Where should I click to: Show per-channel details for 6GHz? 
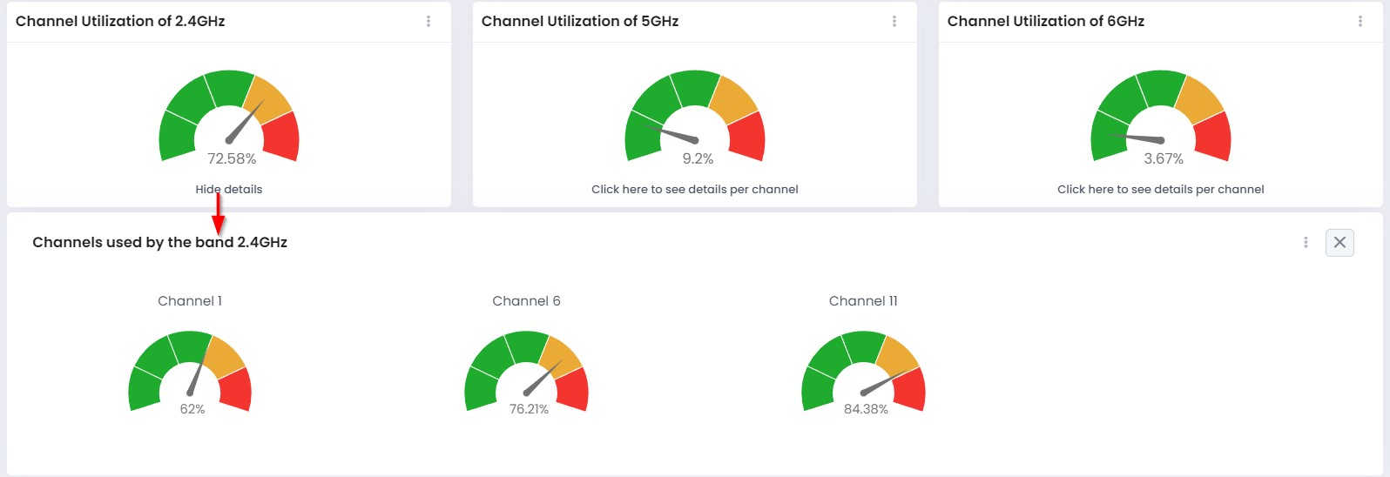[x=1160, y=189]
